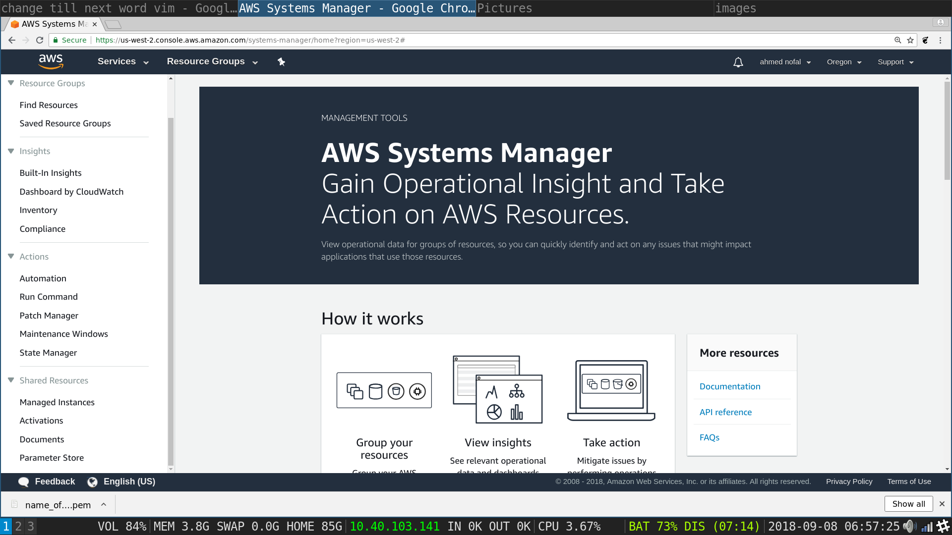Collapse the Insights sidebar section
952x535 pixels.
(x=11, y=151)
